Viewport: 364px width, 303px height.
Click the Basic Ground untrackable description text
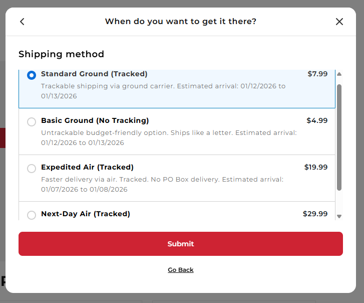pos(169,137)
